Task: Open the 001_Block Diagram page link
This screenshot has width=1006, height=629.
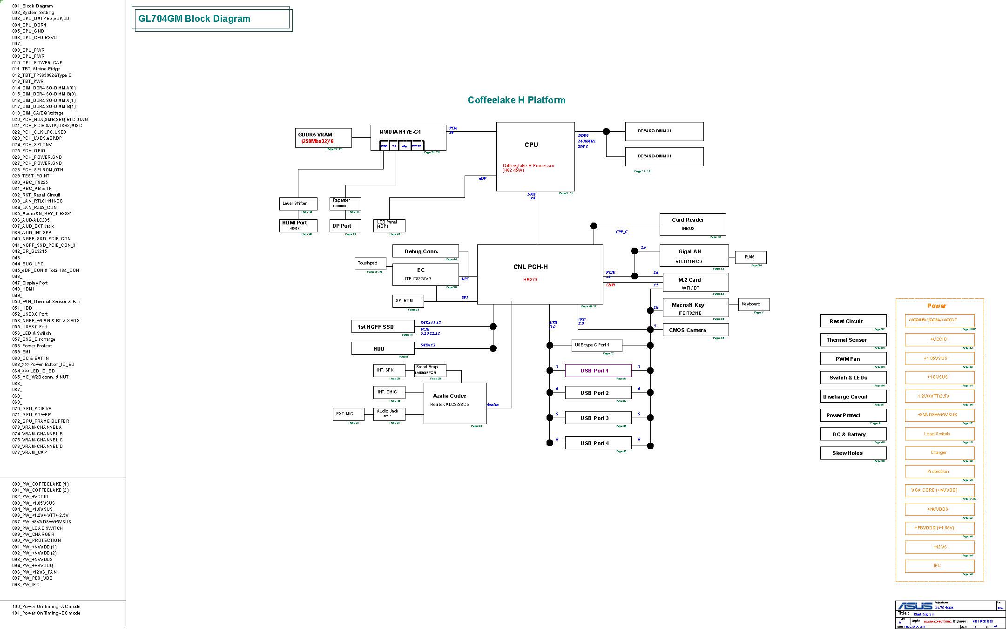Action: click(x=33, y=6)
